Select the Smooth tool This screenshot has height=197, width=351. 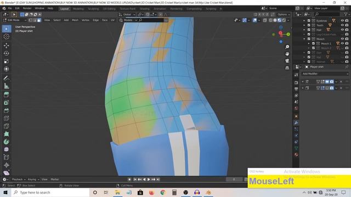tap(6, 149)
